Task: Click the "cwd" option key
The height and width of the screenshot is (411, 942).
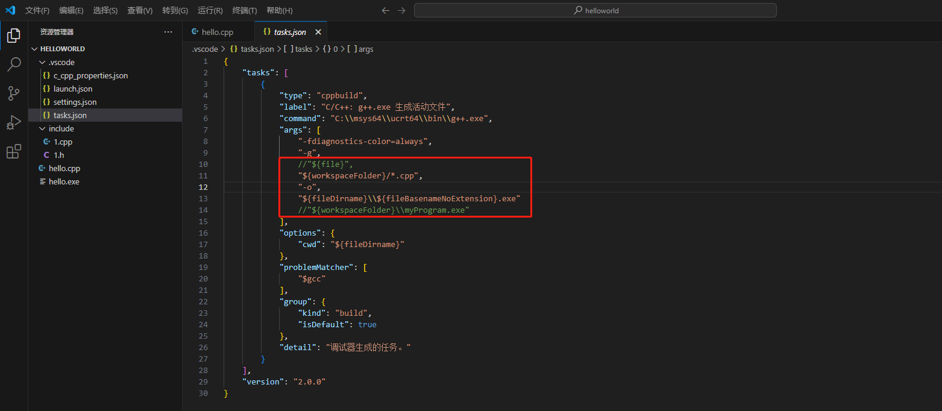Action: click(309, 244)
